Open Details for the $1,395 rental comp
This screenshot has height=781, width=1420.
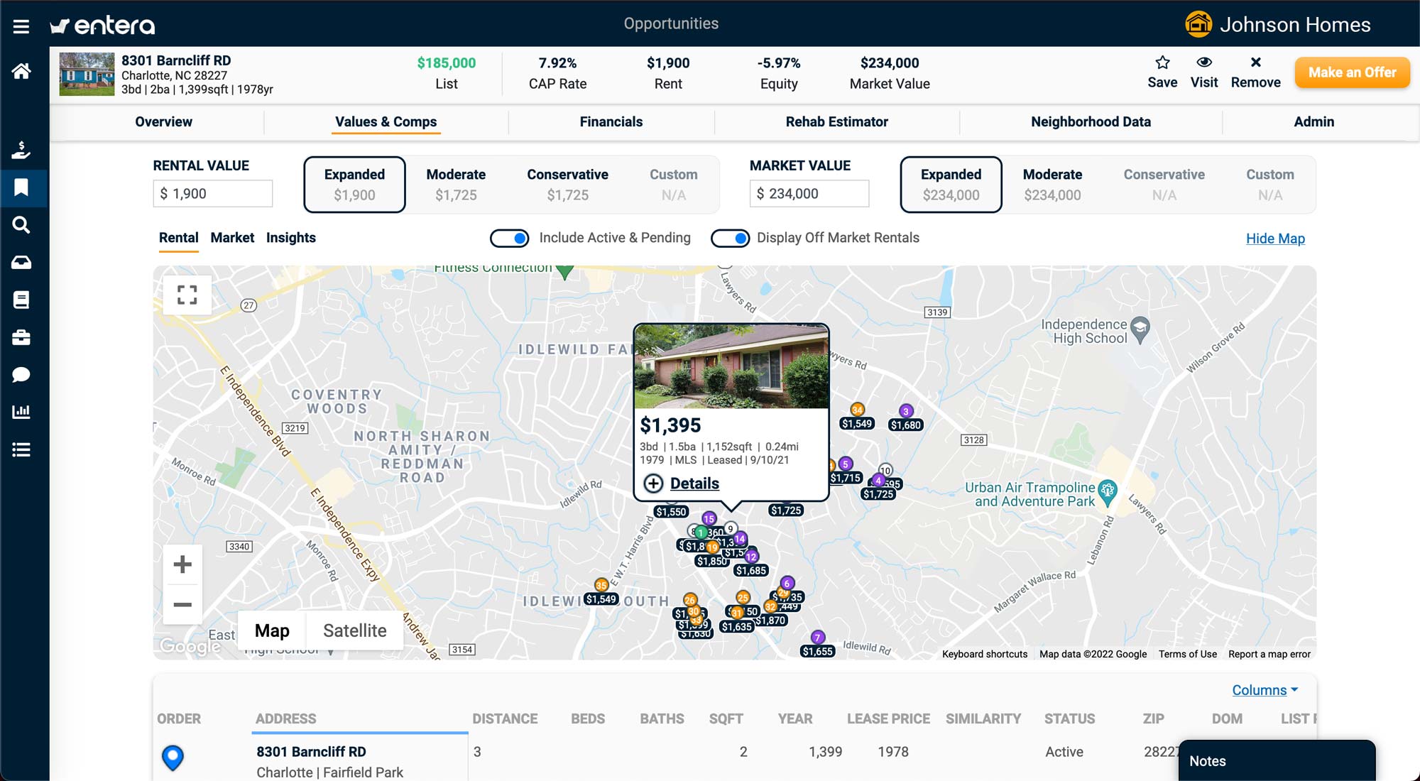point(694,484)
